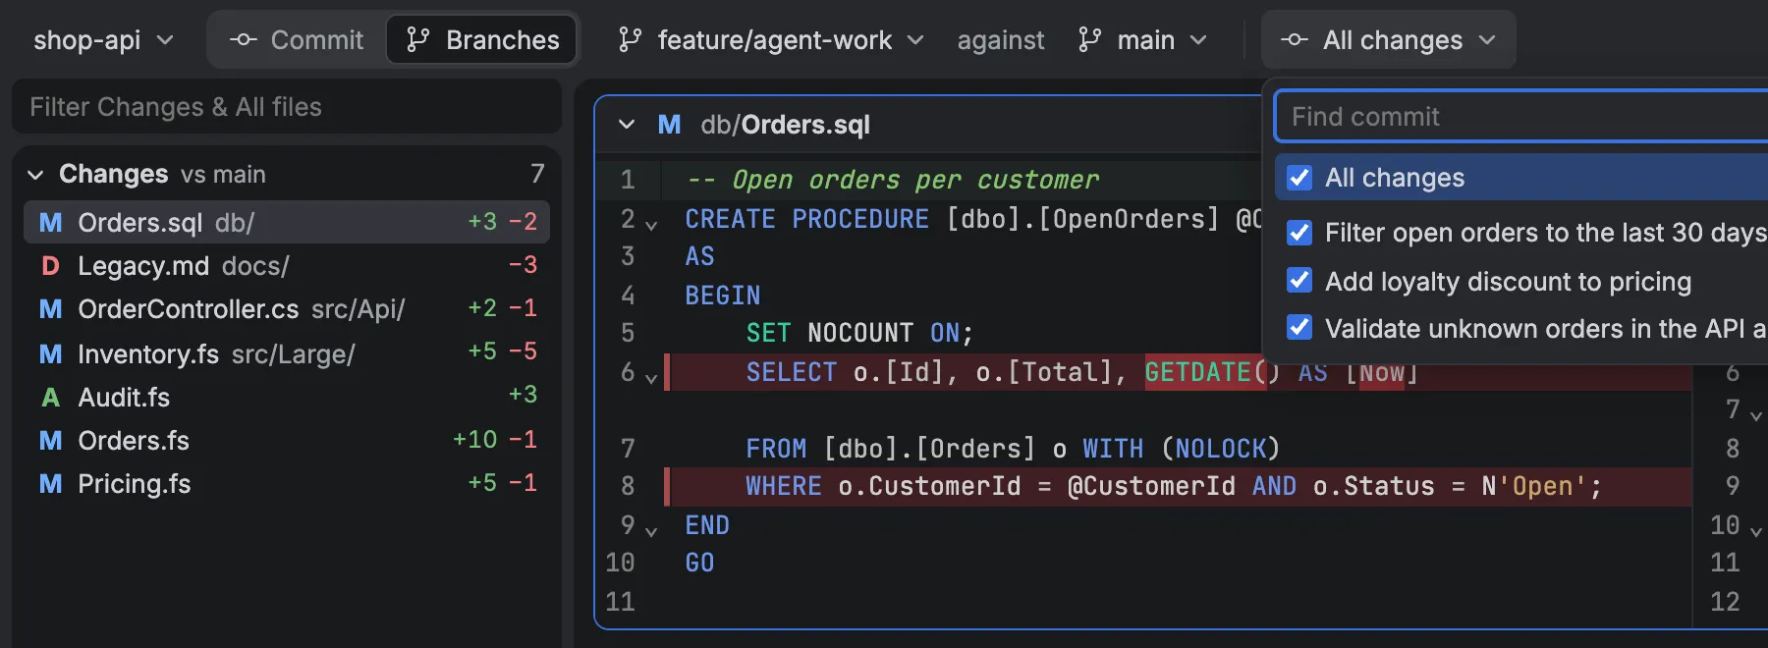Click branch icon beside feature/agent-work
The height and width of the screenshot is (648, 1768).
tap(630, 40)
